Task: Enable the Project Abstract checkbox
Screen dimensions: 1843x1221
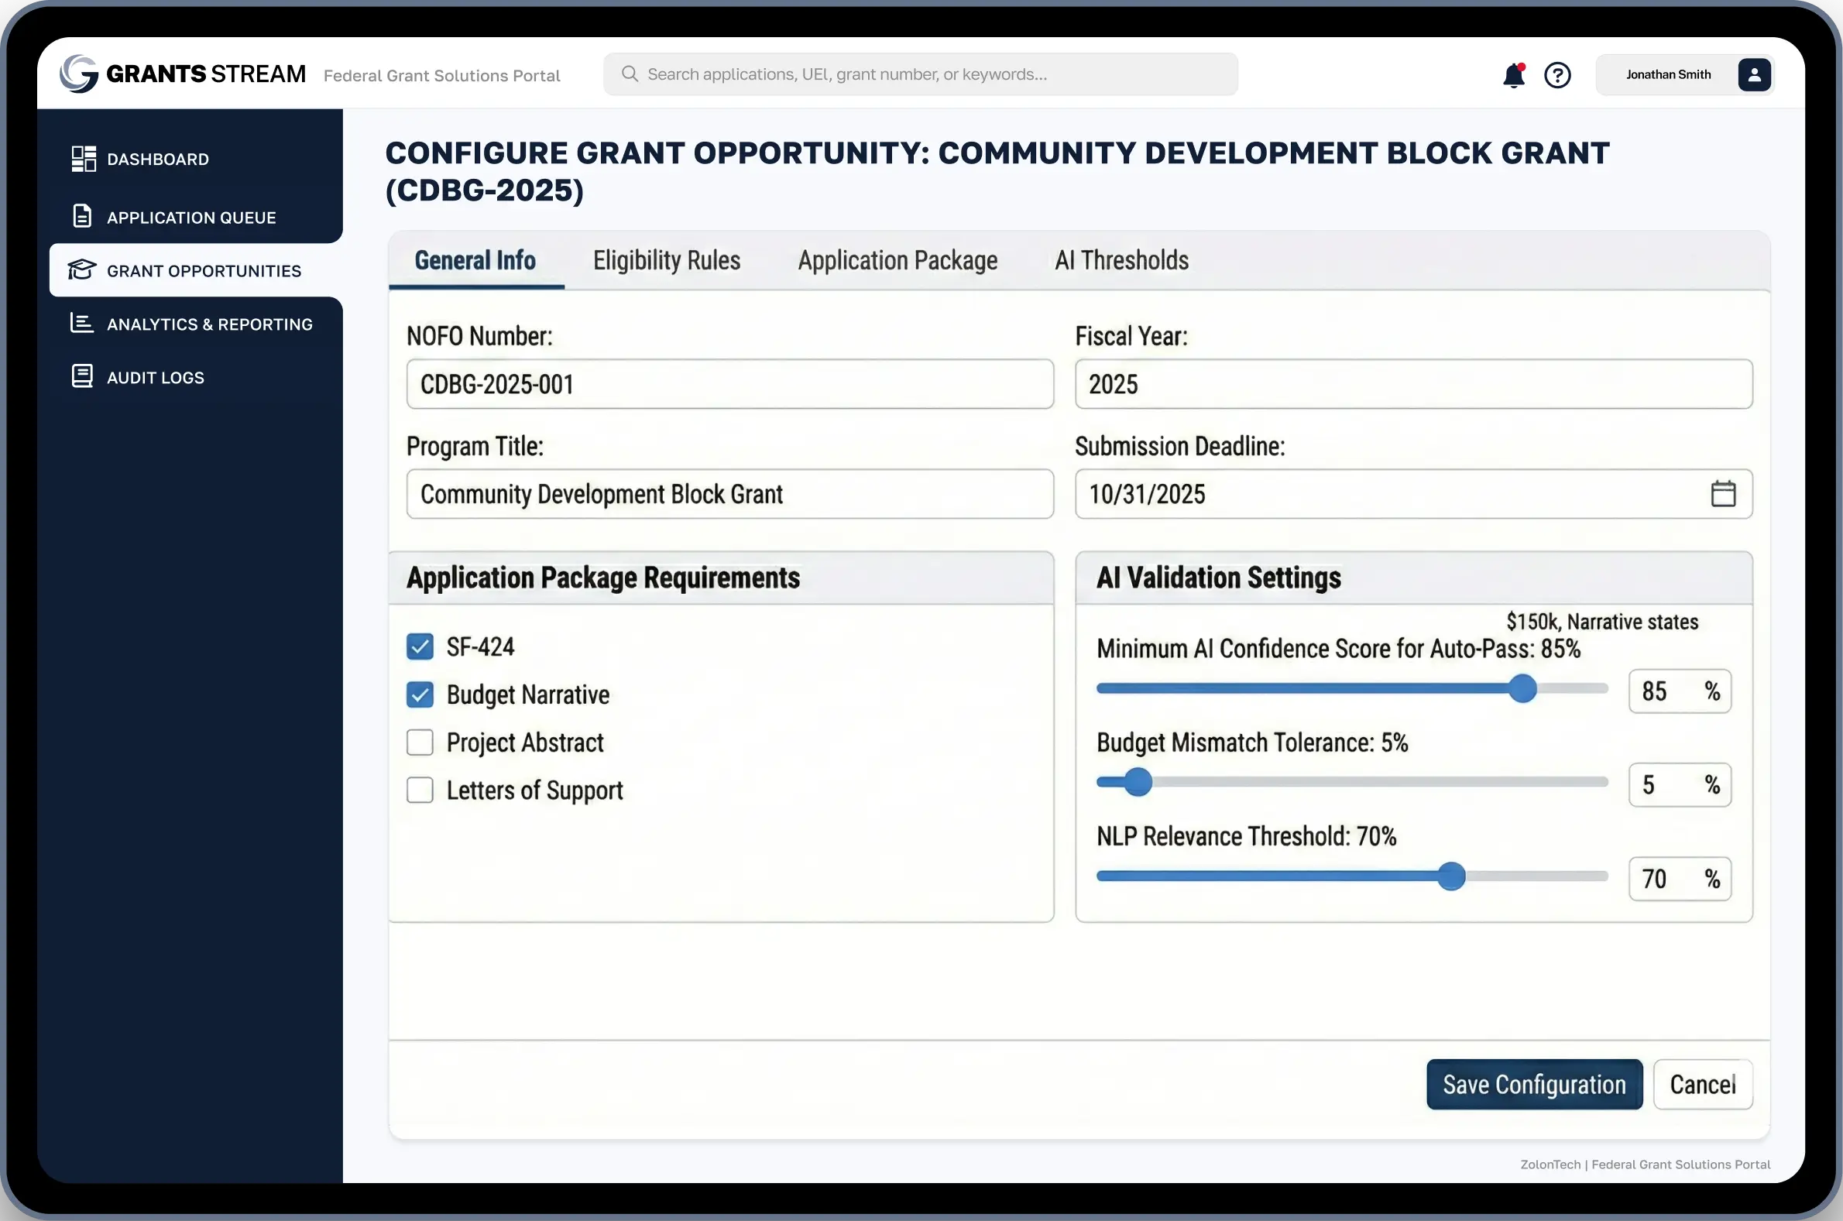Action: point(420,742)
